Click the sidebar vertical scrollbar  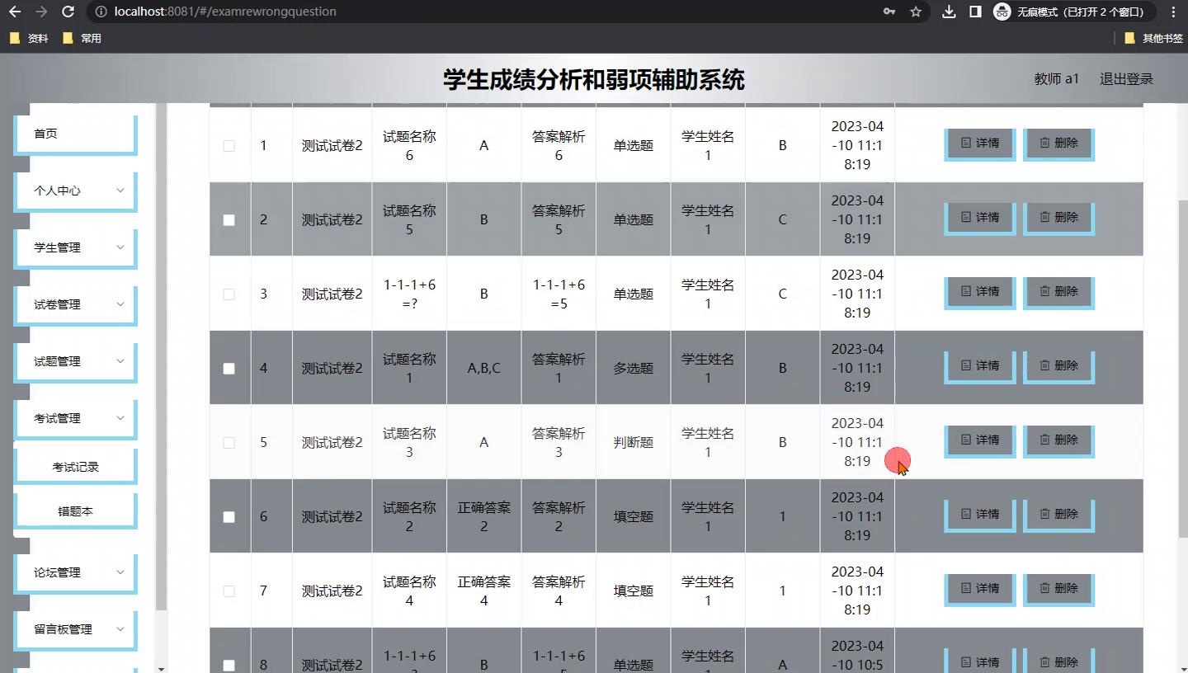click(162, 356)
